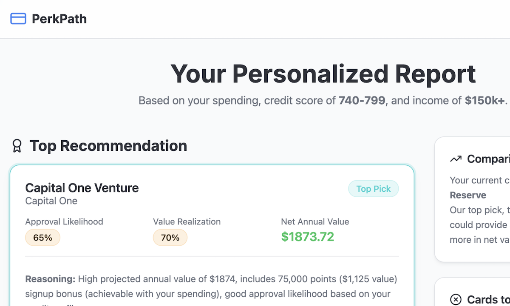510x306 pixels.
Task: Open the PerkPath home link text
Action: pos(59,19)
